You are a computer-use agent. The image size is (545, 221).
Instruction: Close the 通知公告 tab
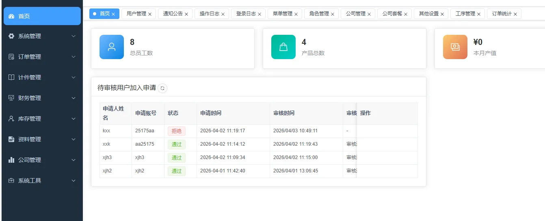pos(186,14)
